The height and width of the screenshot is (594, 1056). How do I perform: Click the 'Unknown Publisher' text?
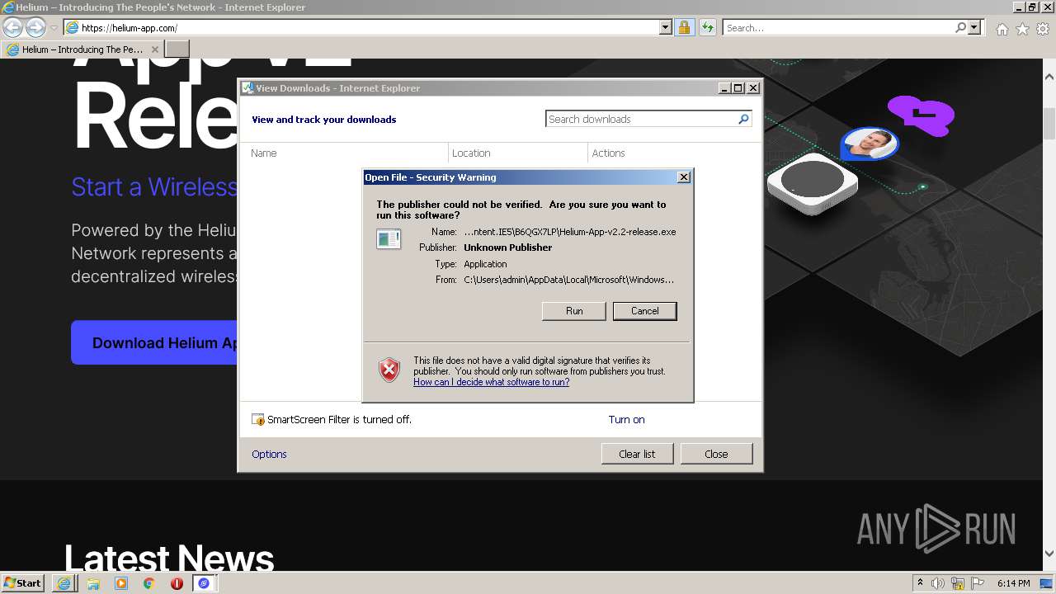click(x=507, y=247)
